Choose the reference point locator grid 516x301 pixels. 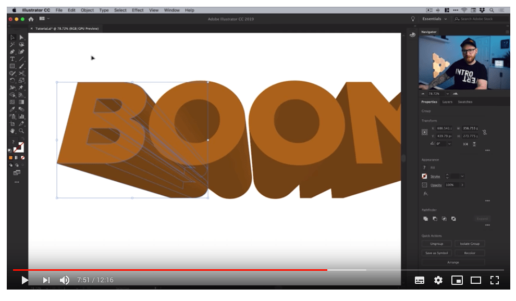click(424, 132)
